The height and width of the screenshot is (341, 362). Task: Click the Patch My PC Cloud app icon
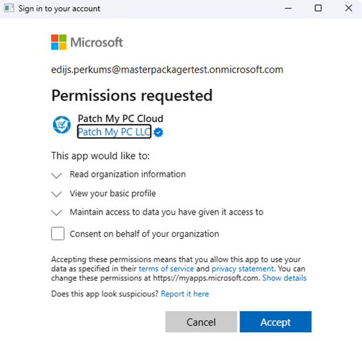coord(62,124)
